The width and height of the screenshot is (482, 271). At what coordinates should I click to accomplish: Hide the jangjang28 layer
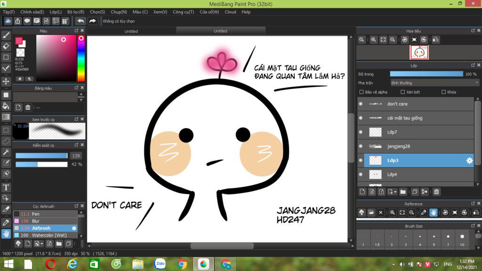tap(361, 146)
